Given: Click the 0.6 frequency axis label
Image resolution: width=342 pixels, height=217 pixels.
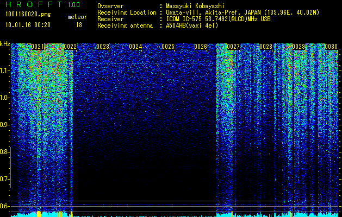Looking at the screenshot, I should (x=4, y=206).
